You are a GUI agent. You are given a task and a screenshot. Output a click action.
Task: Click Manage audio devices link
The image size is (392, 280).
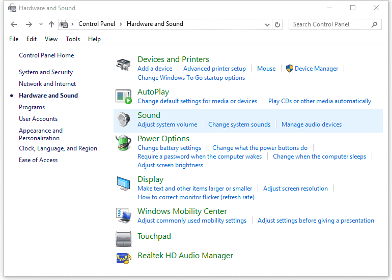312,125
